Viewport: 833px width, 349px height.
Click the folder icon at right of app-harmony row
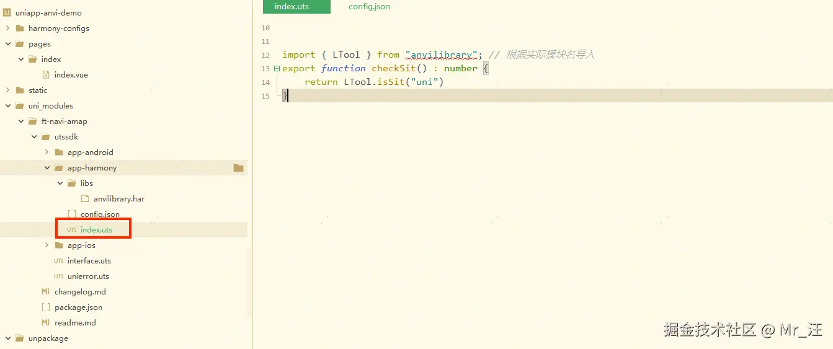point(238,167)
